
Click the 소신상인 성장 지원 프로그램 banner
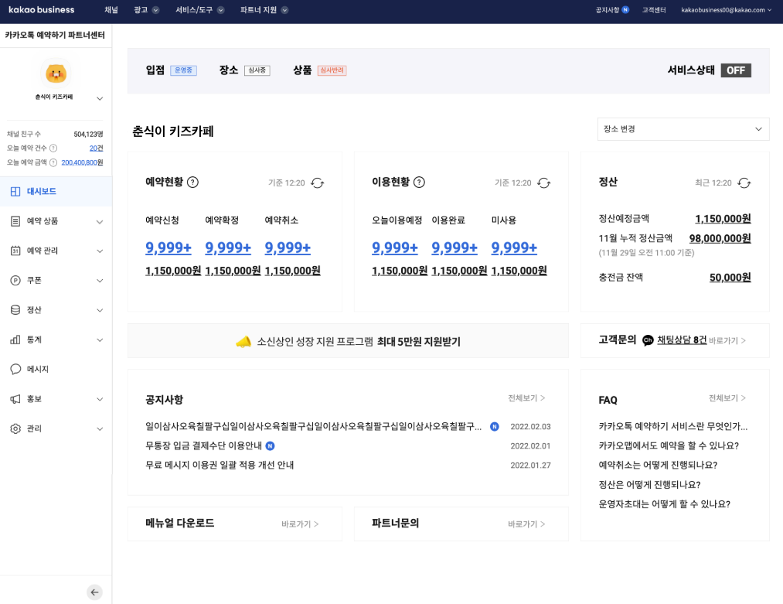[348, 341]
